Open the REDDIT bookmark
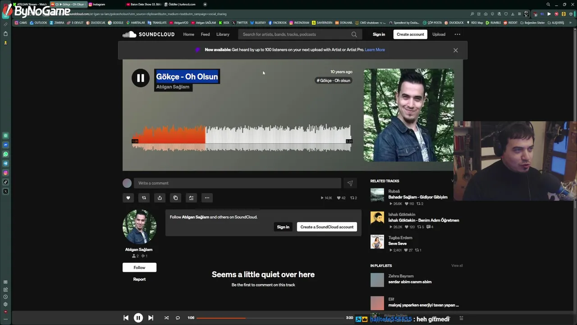 pyautogui.click(x=511, y=23)
